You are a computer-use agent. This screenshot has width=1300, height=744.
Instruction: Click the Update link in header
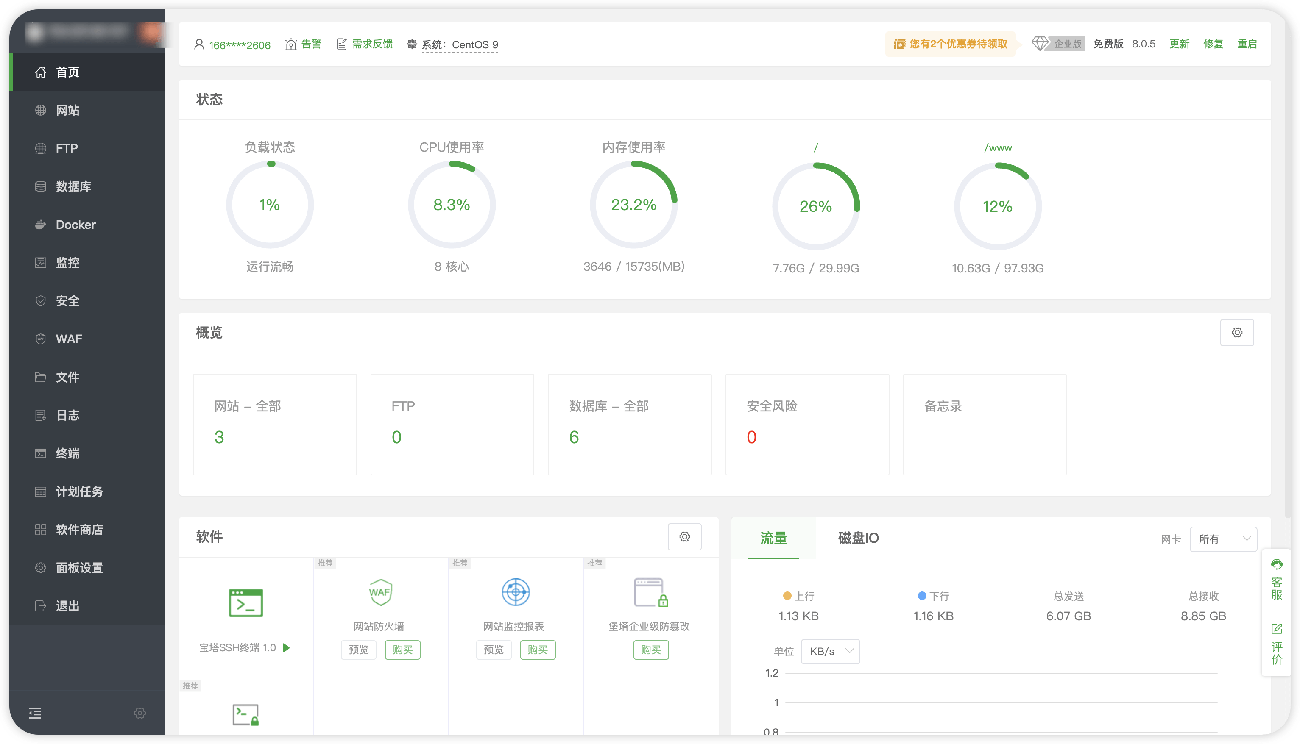(1179, 44)
